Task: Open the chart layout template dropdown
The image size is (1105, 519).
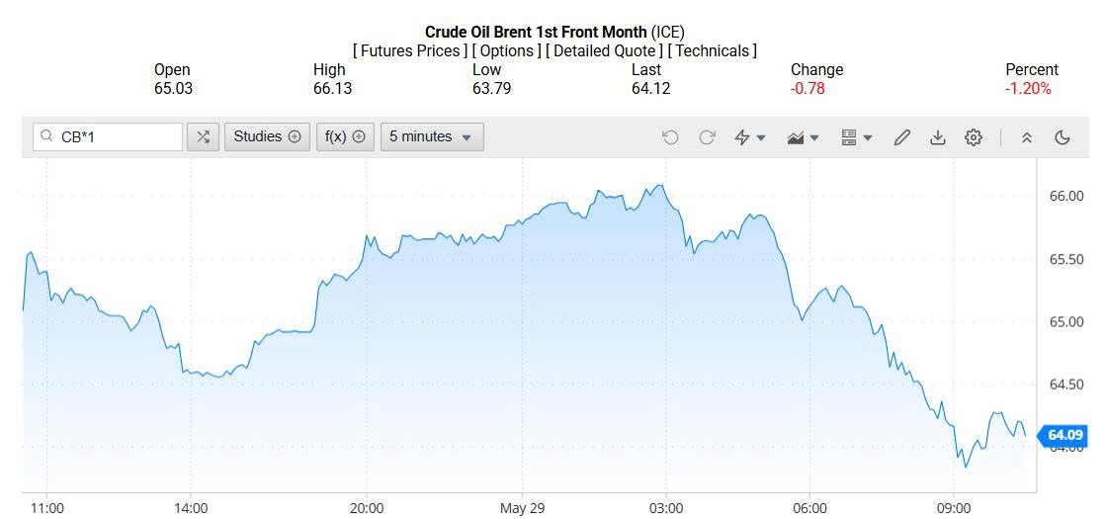Action: coord(856,137)
